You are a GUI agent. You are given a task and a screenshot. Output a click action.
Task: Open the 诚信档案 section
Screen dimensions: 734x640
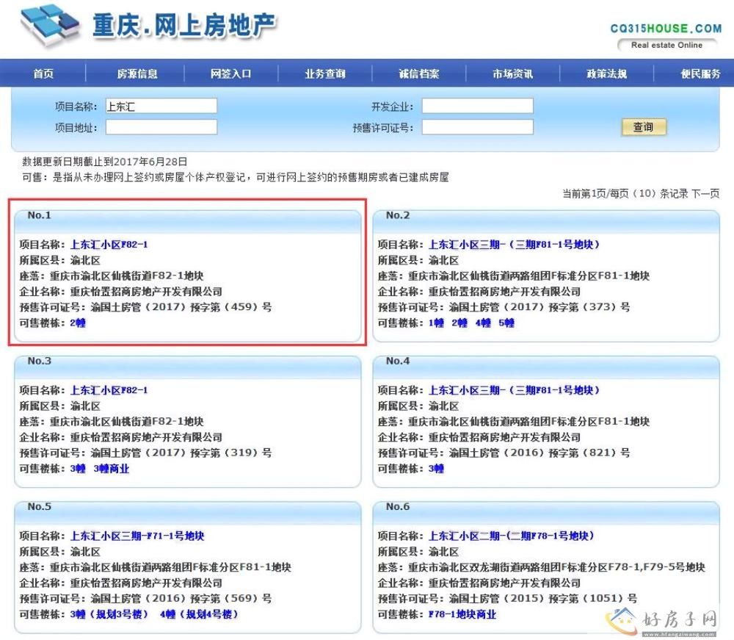coord(419,73)
